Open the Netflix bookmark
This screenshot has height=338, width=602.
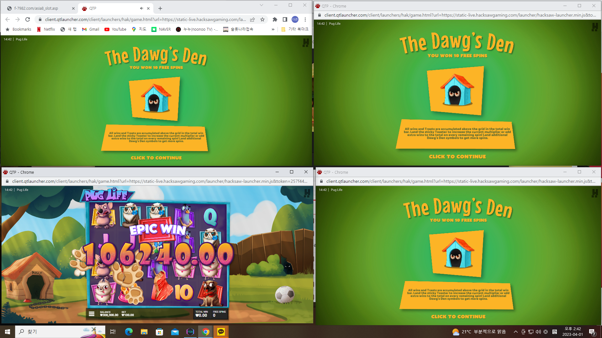(46, 29)
